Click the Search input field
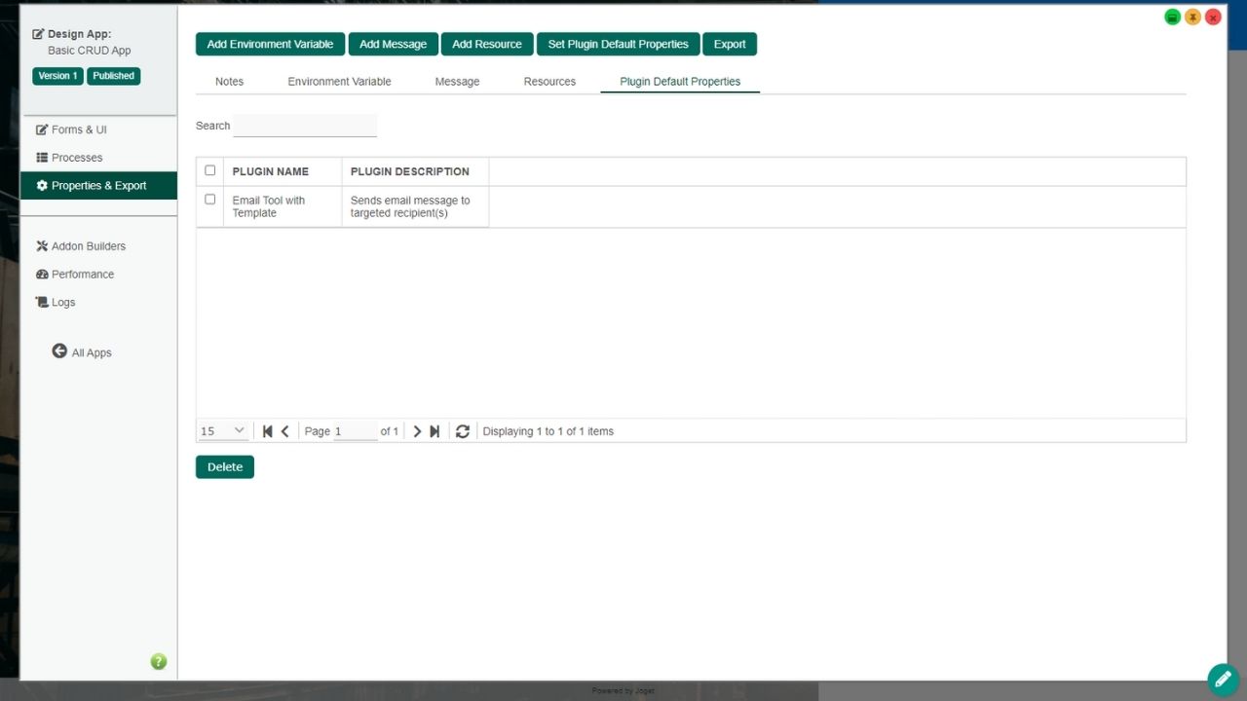Screen dimensions: 1247x701 (x=305, y=126)
